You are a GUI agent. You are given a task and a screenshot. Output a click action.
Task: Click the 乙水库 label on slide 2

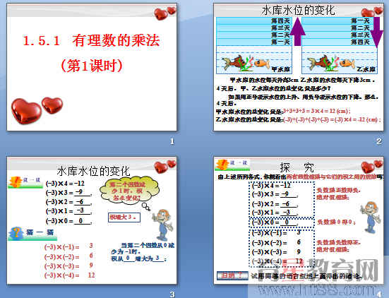tap(366, 69)
